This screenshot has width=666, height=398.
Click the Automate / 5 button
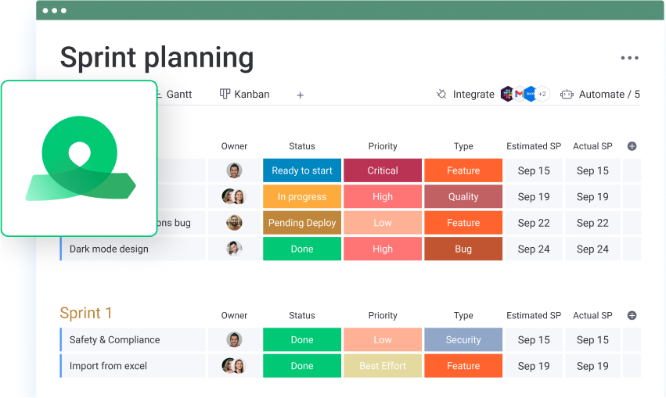pos(600,94)
